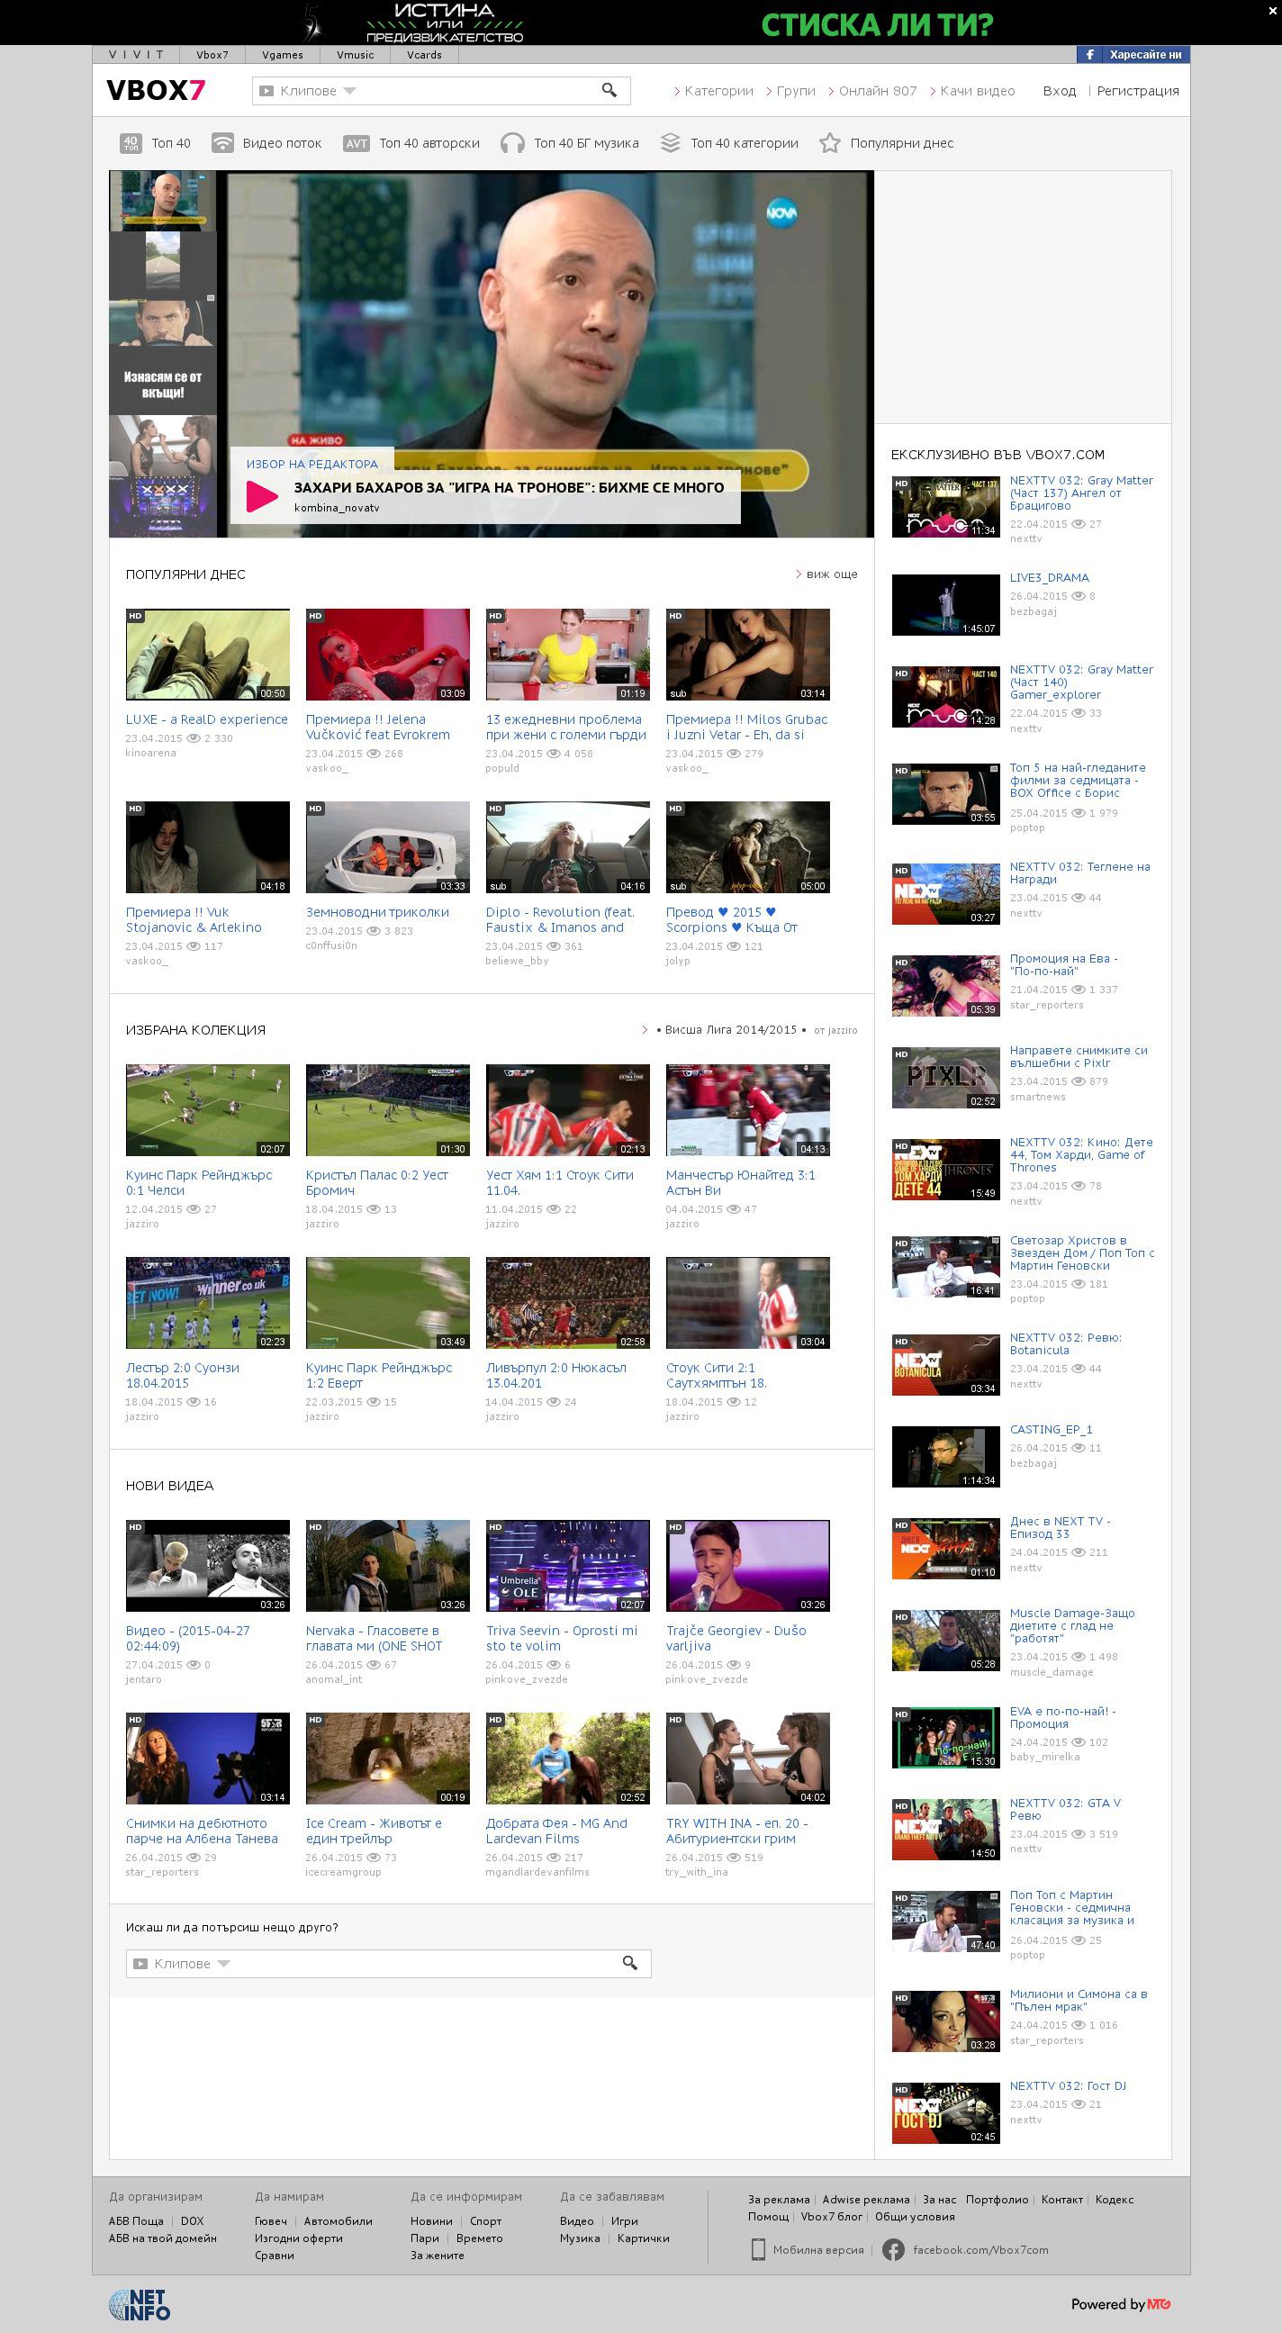Click the виж още link
The height and width of the screenshot is (2333, 1282).
coord(830,574)
